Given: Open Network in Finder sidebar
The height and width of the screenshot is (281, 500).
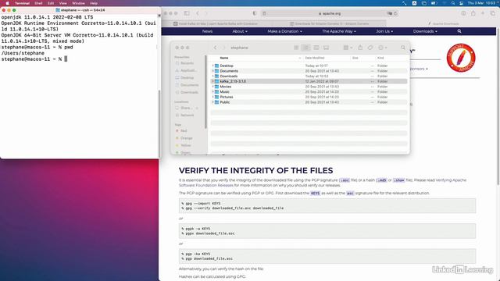Looking at the screenshot, I should 185,115.
